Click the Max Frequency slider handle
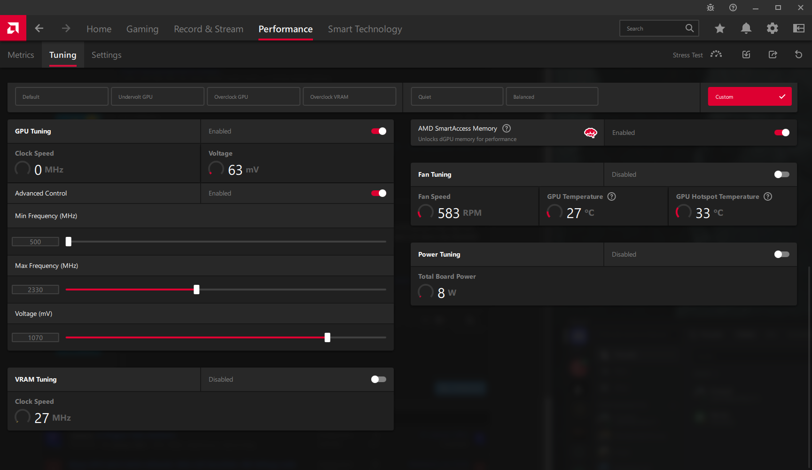Screen dimensions: 812x470 pyautogui.click(x=196, y=290)
